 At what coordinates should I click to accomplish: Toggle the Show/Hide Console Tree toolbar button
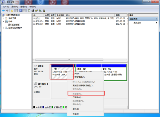coord(16,10)
